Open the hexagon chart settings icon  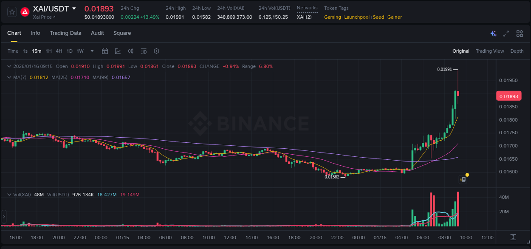click(x=156, y=51)
